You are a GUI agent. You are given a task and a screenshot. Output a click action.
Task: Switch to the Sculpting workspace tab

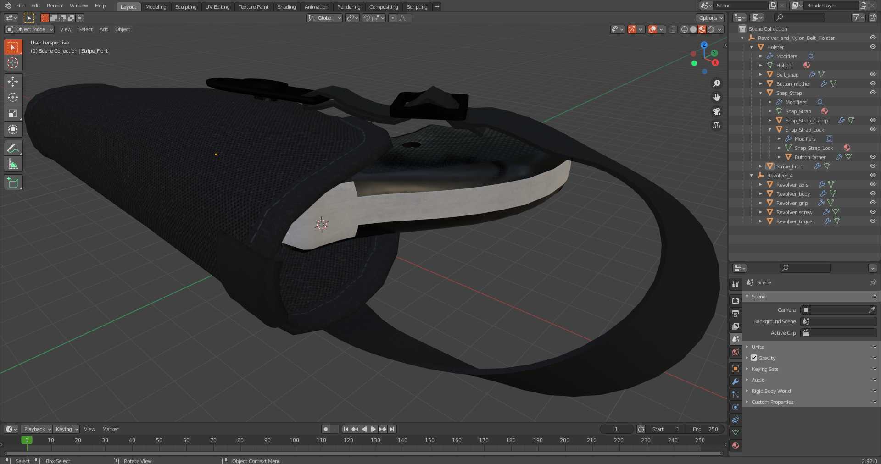(x=186, y=7)
